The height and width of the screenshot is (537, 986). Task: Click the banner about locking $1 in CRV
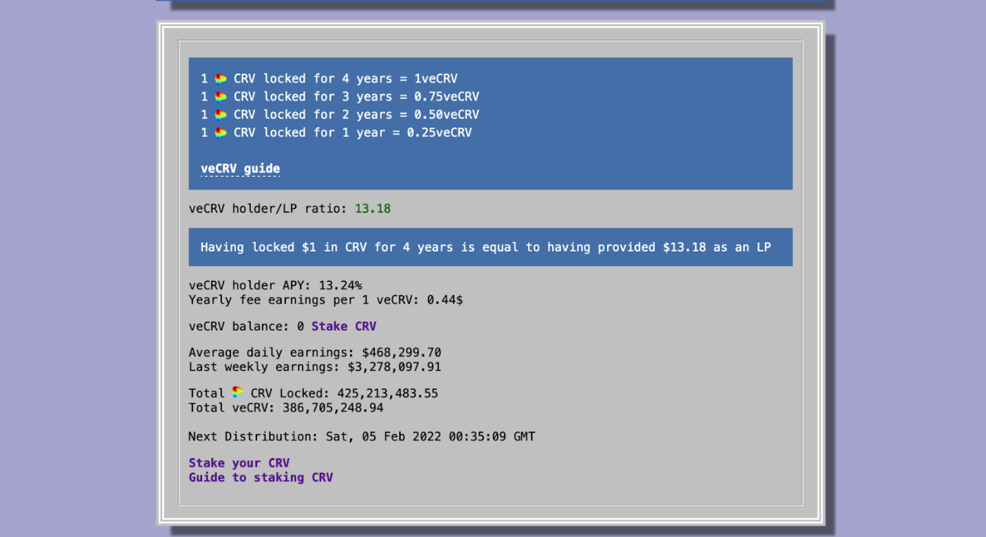point(491,247)
